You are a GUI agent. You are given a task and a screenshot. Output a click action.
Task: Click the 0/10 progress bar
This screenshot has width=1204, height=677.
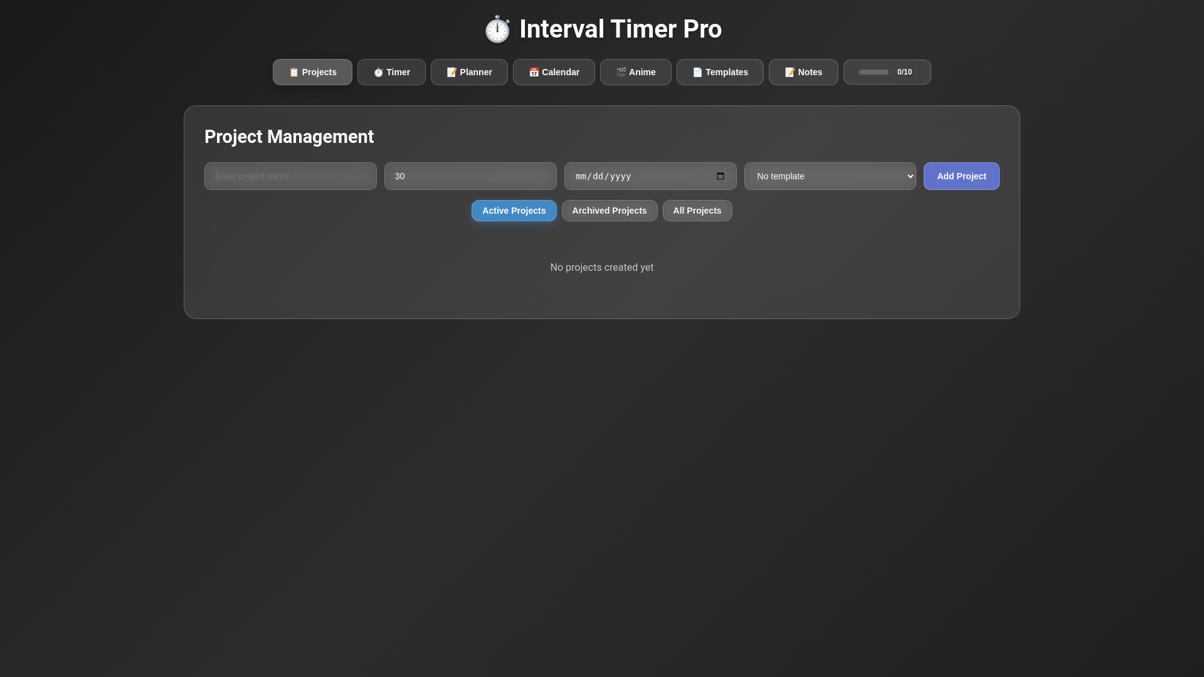887,72
